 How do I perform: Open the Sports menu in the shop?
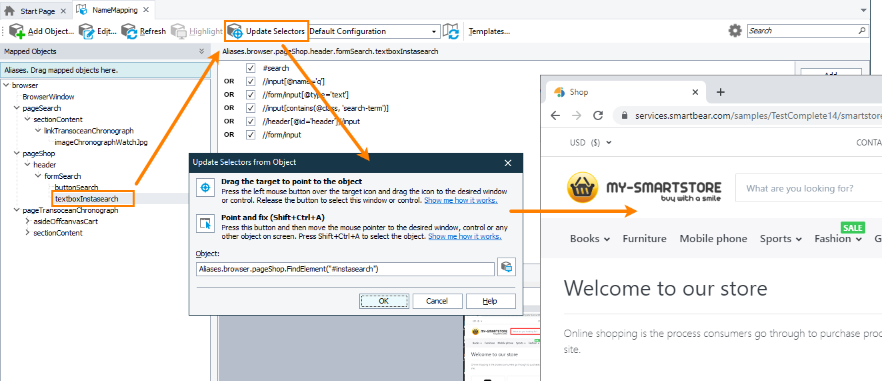point(781,238)
